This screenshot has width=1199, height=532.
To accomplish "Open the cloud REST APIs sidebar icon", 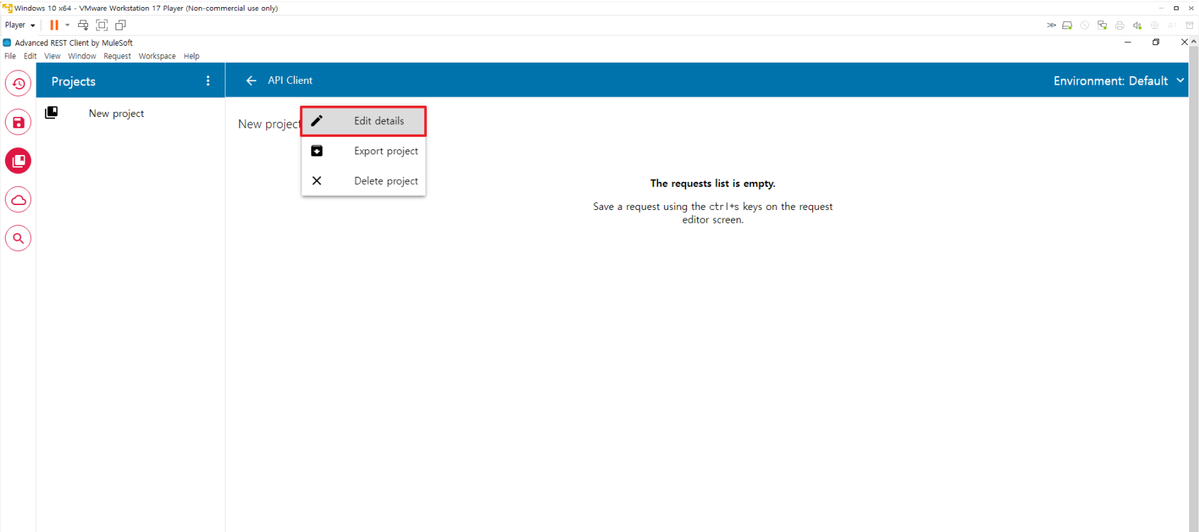I will point(18,200).
